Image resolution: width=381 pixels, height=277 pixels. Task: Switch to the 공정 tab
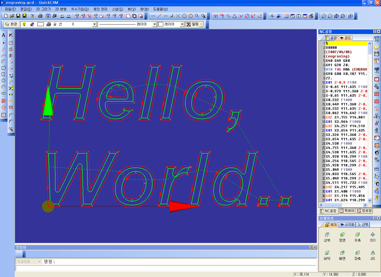(331, 38)
